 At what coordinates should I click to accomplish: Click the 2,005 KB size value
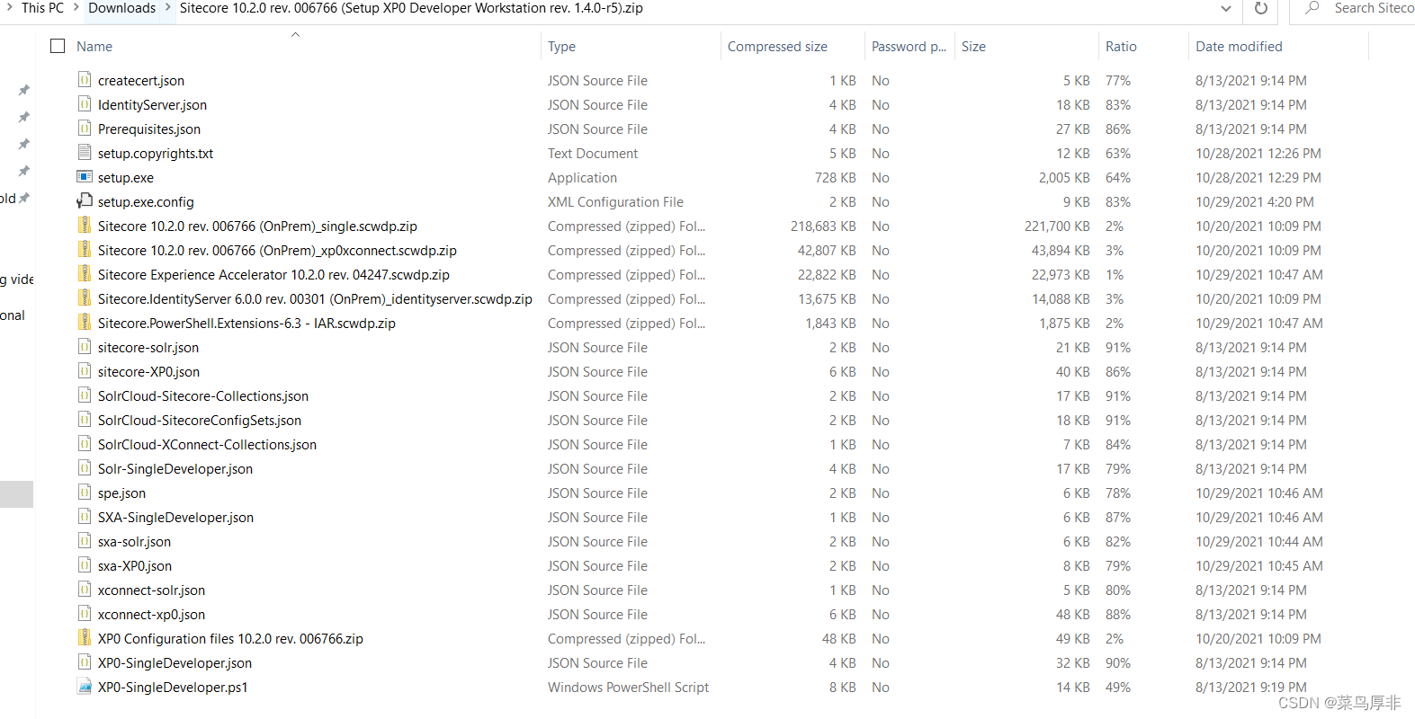(x=1064, y=177)
